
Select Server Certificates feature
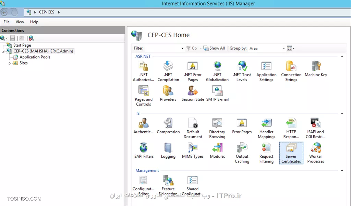tap(291, 153)
